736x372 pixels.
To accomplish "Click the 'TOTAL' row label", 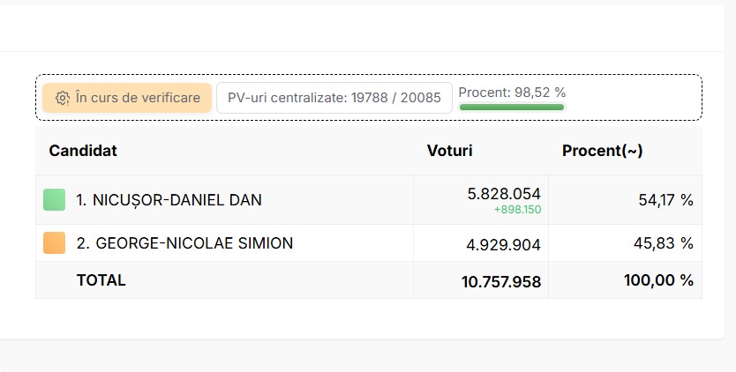I will pyautogui.click(x=101, y=280).
